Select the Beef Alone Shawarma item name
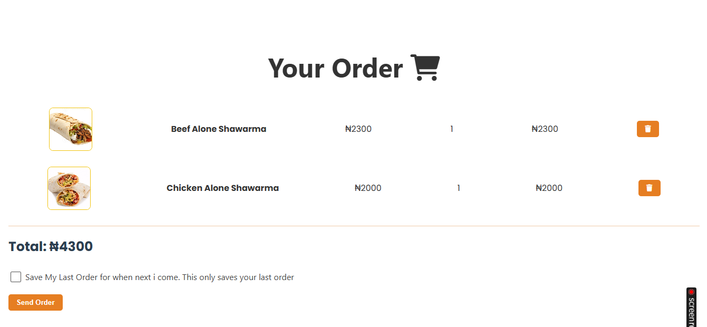 pyautogui.click(x=218, y=129)
